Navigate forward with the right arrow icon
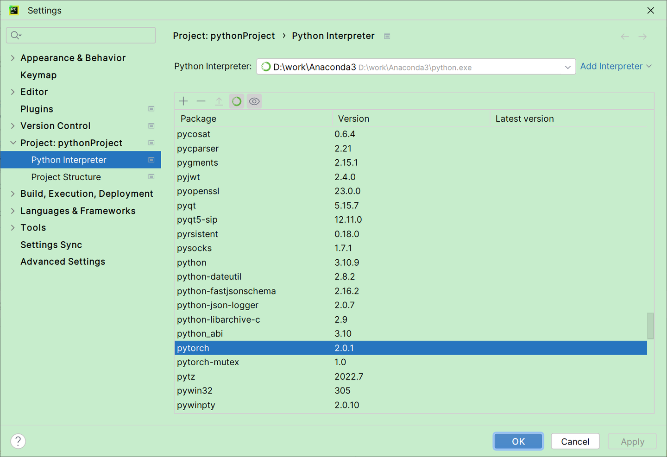Screen dimensions: 667x457 pyautogui.click(x=642, y=36)
